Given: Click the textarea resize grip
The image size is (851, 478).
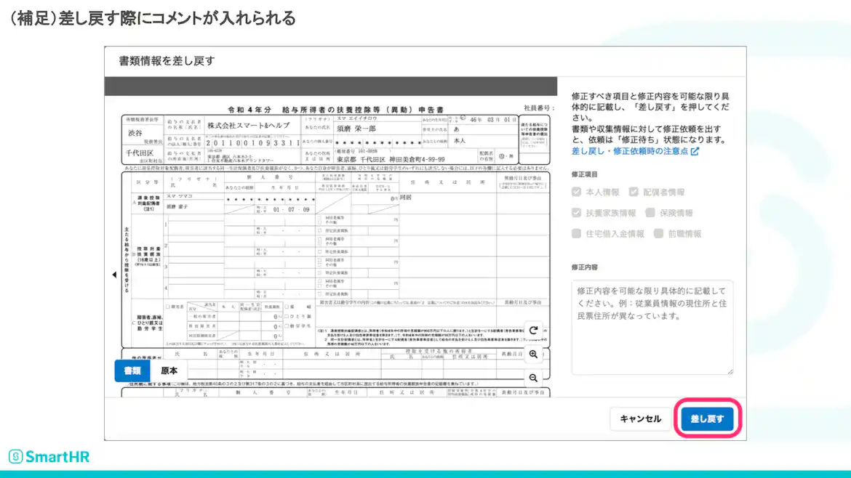Looking at the screenshot, I should point(731,371).
